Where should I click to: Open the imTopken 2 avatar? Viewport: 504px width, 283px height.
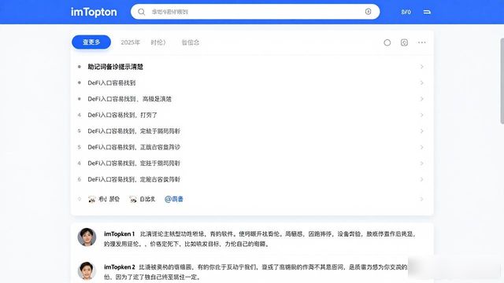[87, 270]
